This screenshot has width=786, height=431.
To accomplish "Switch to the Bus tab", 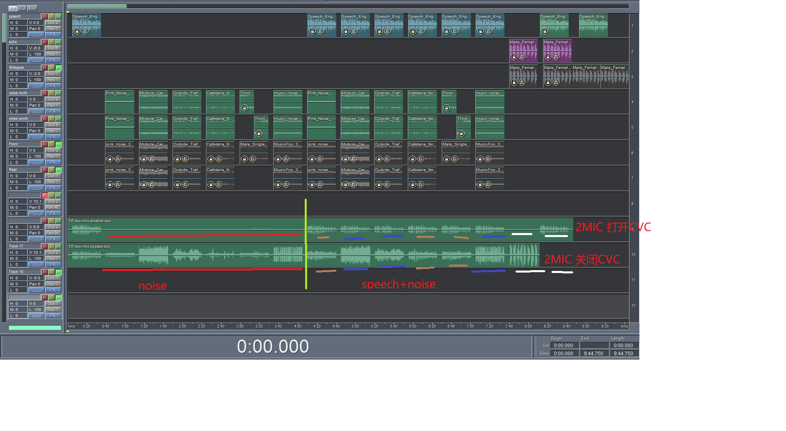I will pyautogui.click(x=32, y=8).
